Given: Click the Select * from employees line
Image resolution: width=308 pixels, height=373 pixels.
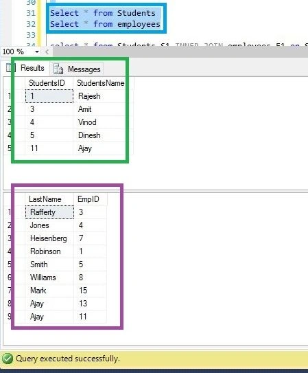Looking at the screenshot, I should point(105,24).
